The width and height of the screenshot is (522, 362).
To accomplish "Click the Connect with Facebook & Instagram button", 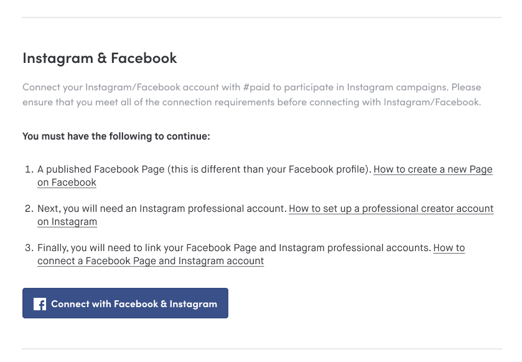I will pyautogui.click(x=125, y=303).
